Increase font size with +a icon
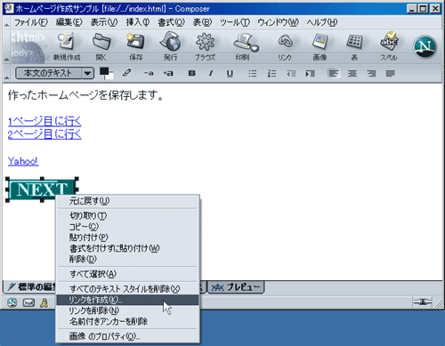 168,73
